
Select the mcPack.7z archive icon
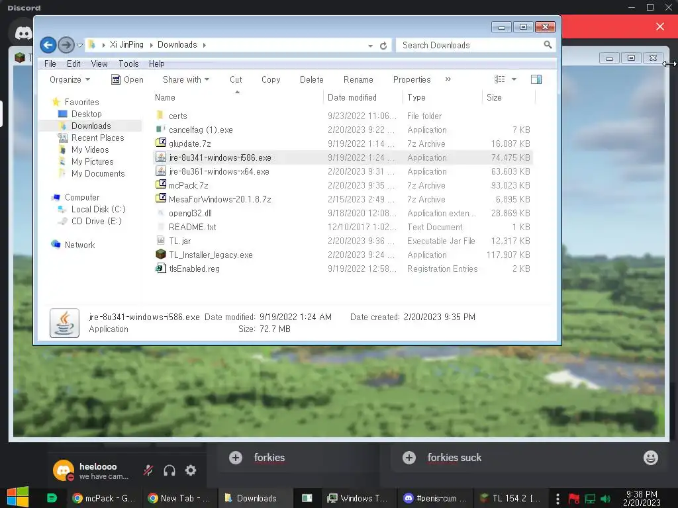coord(160,185)
